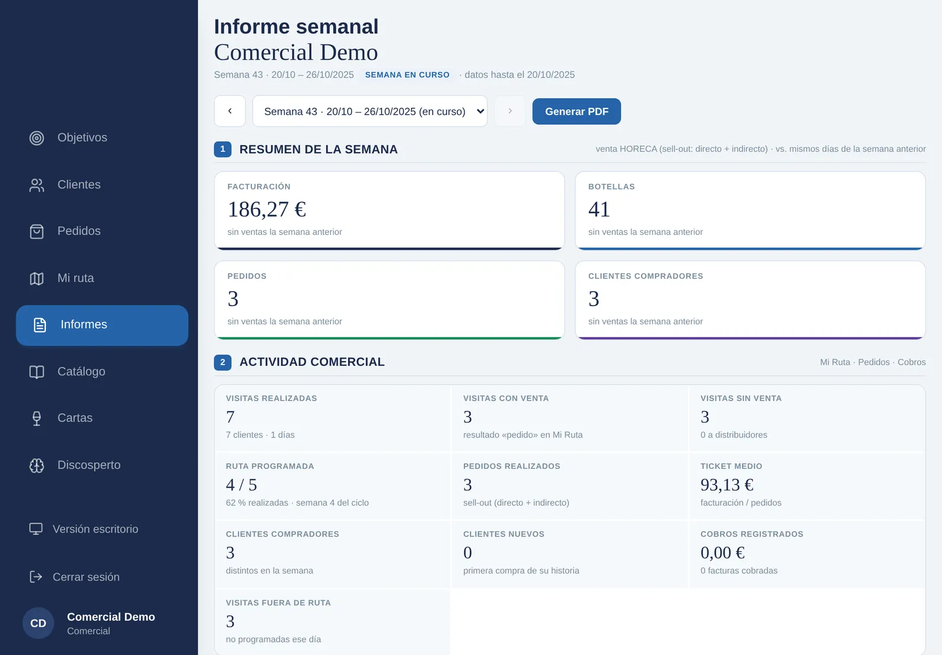Screen dimensions: 942x655
Task: Open the Semana 43 week dropdown
Action: (370, 111)
